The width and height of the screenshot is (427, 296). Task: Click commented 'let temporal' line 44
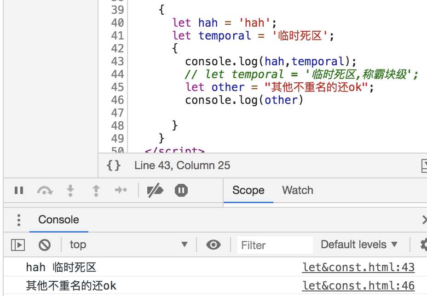(301, 74)
